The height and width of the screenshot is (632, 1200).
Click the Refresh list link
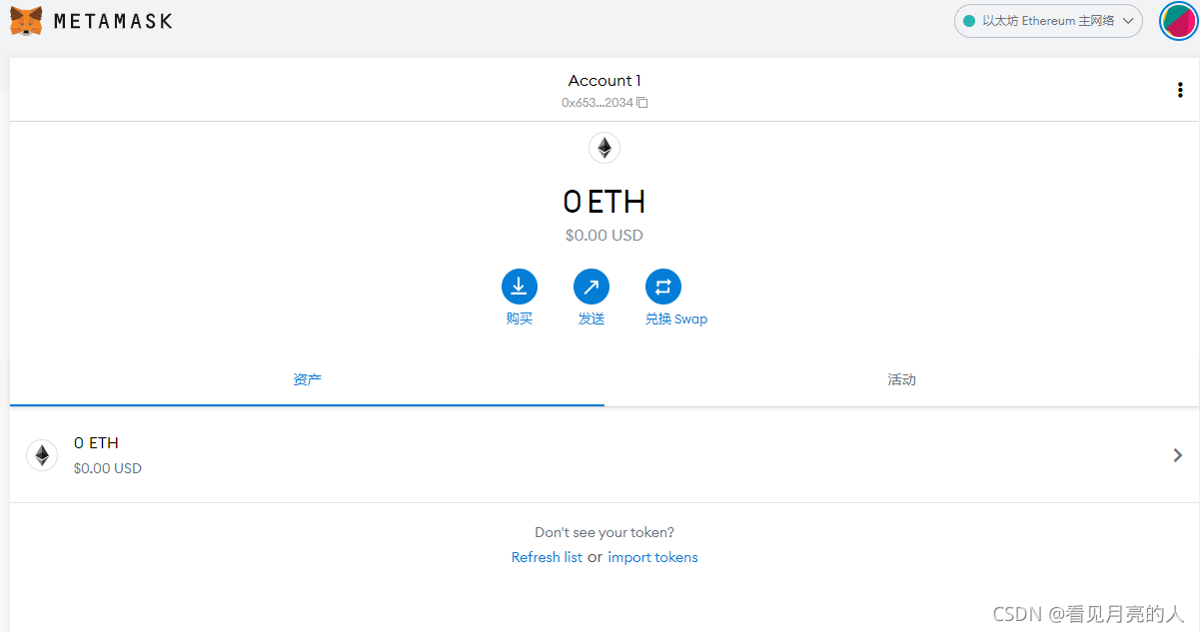coord(547,557)
